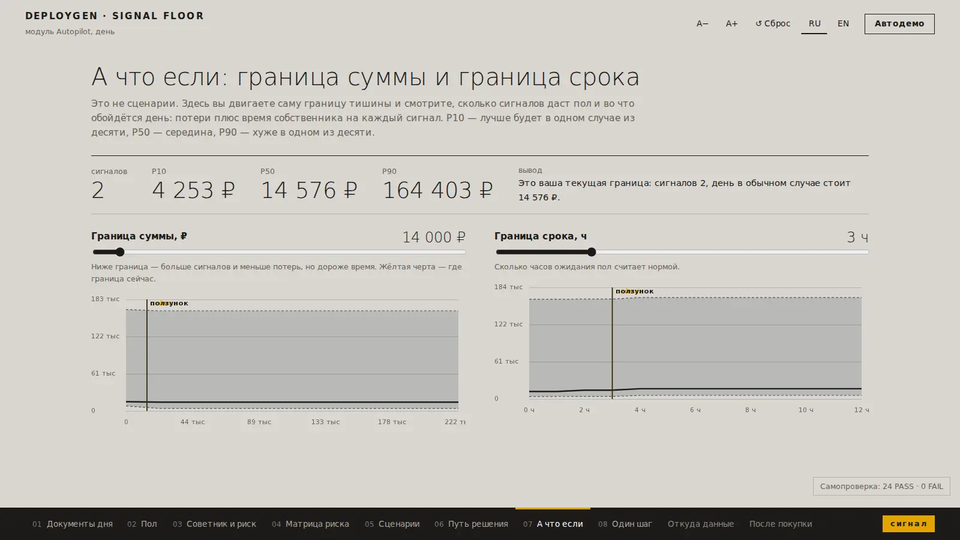Click the ползунок marker in sum chart
This screenshot has height=540, width=960.
tap(169, 304)
